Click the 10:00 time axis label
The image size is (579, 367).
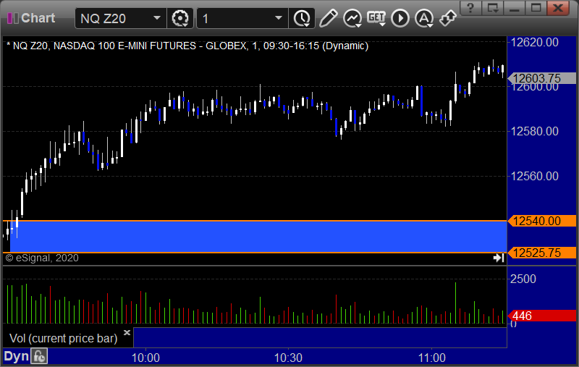coord(146,358)
